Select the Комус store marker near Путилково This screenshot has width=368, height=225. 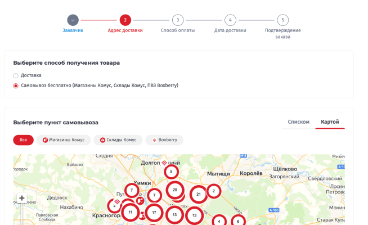(x=140, y=201)
